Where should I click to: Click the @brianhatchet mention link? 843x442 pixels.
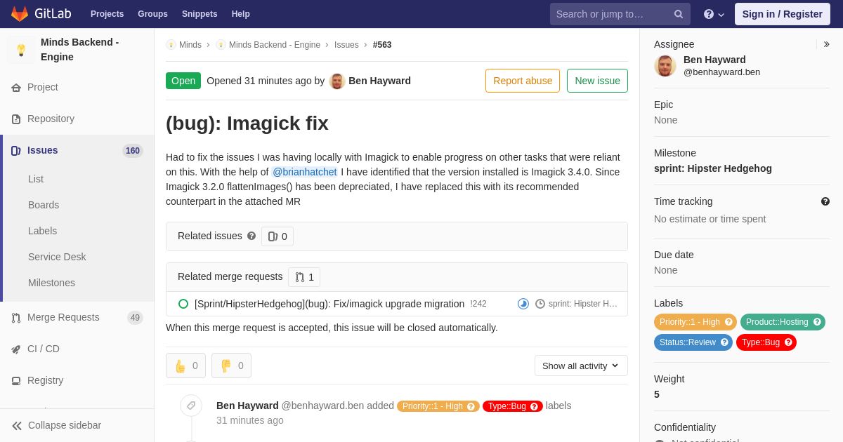(305, 172)
